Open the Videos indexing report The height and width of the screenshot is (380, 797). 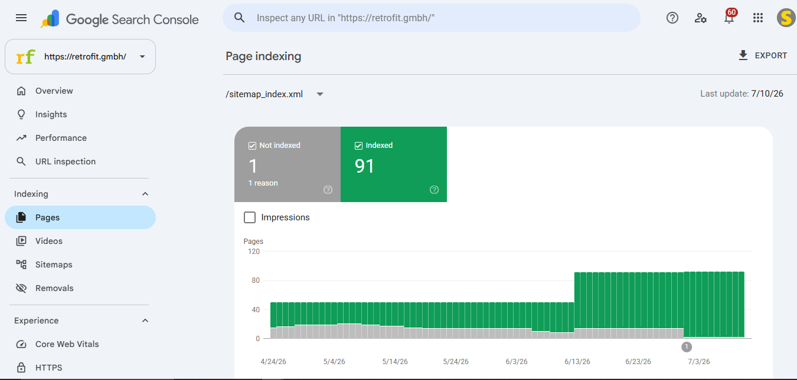(80, 241)
